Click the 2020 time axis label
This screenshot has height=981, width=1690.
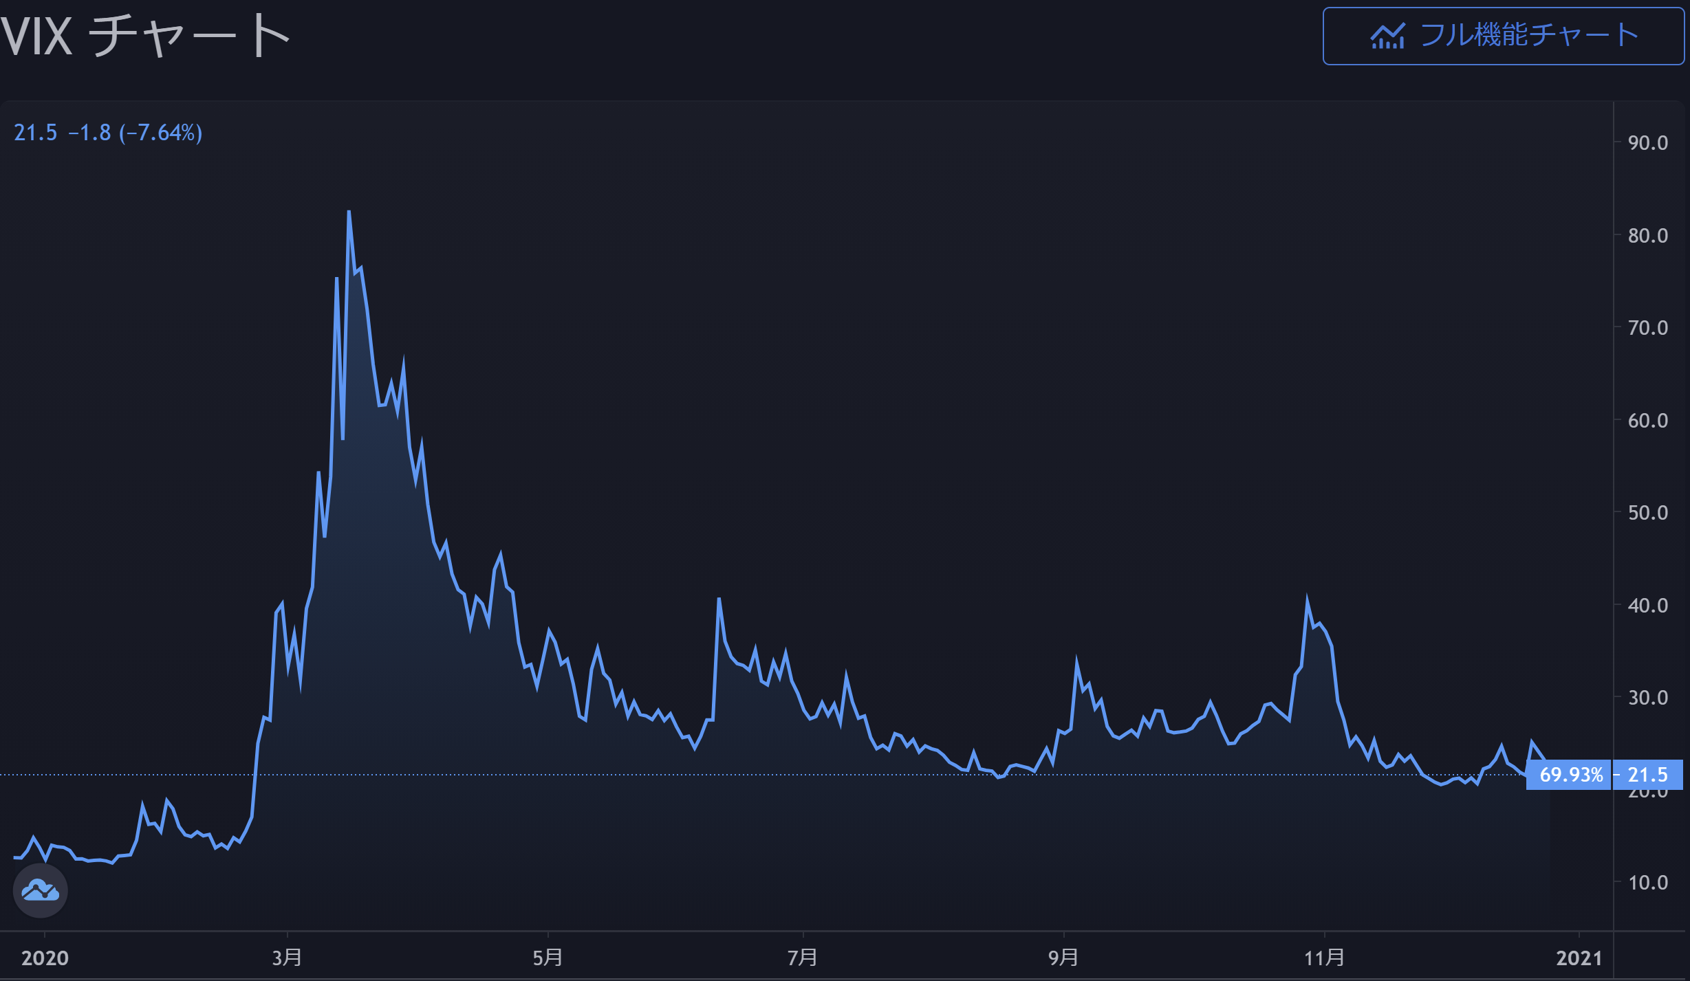coord(45,958)
